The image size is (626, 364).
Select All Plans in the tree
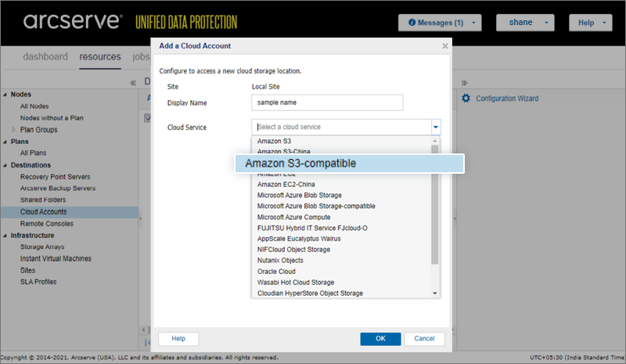coord(33,153)
